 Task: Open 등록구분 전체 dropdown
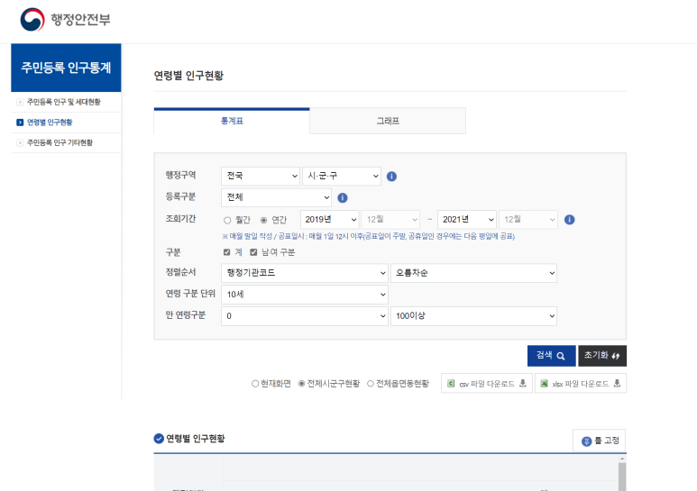pos(277,197)
